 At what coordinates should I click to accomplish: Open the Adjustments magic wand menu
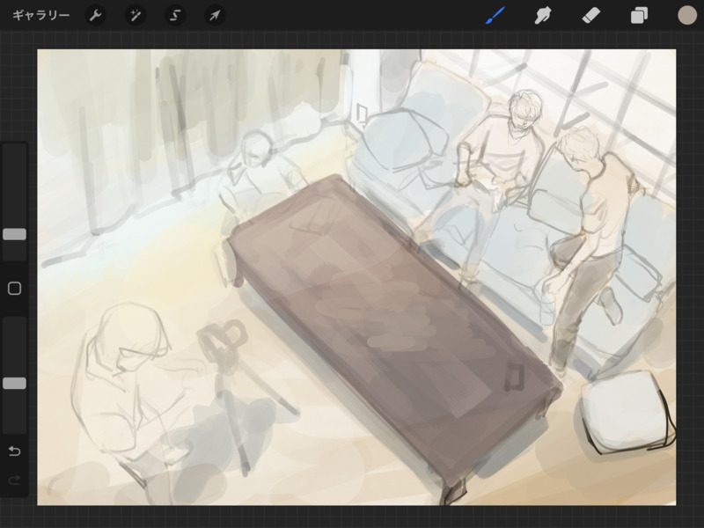pos(135,15)
